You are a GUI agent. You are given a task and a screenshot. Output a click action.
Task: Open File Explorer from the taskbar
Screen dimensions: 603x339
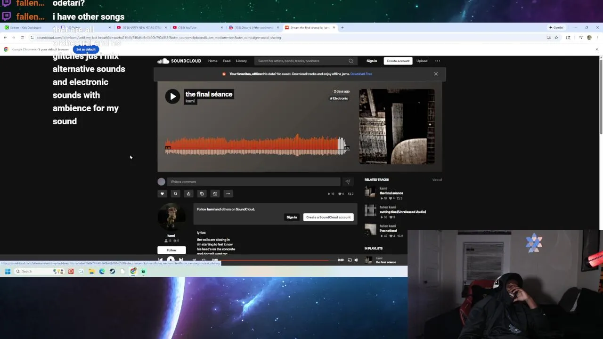(91, 271)
